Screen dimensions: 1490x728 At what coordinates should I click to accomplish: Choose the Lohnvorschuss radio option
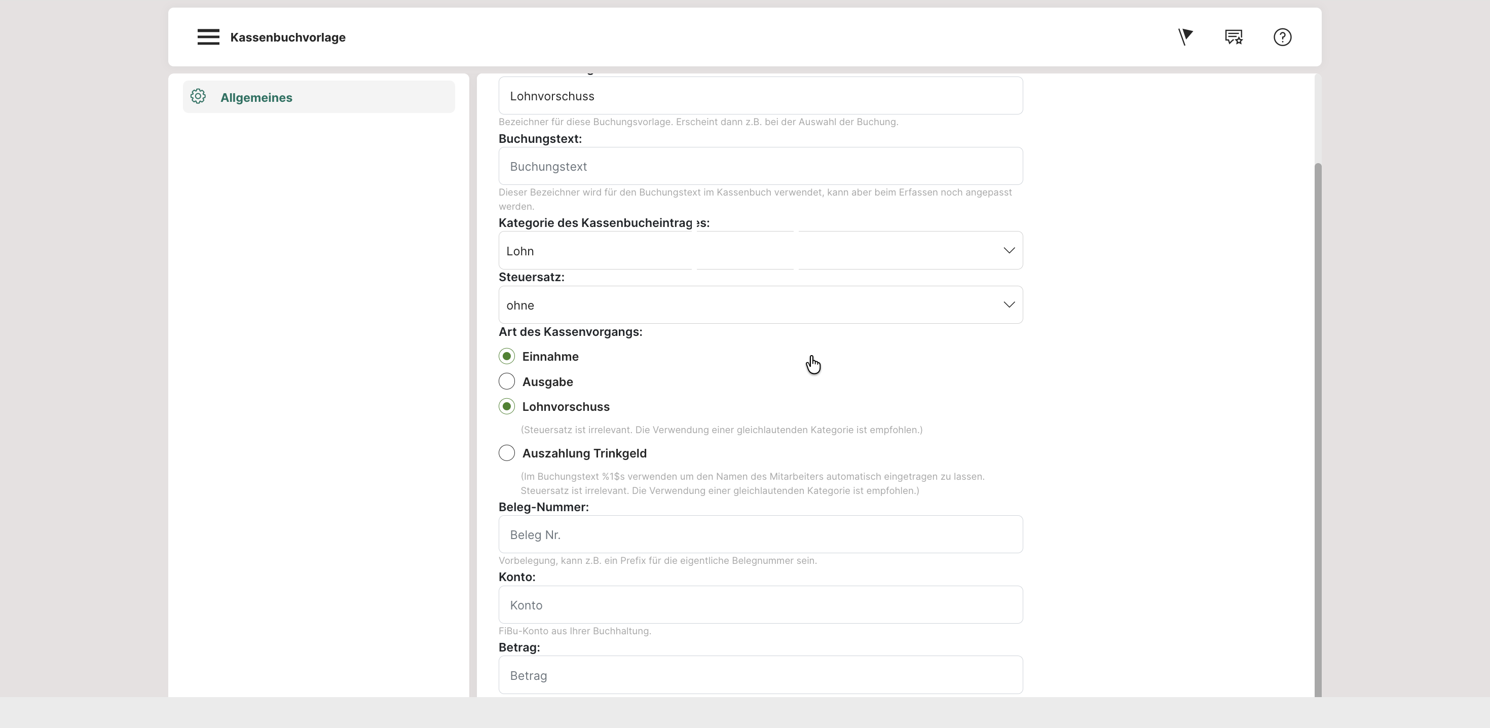click(x=507, y=407)
